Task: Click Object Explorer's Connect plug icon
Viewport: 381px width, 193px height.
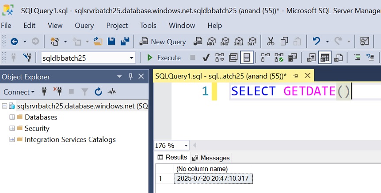Action: [x=44, y=92]
